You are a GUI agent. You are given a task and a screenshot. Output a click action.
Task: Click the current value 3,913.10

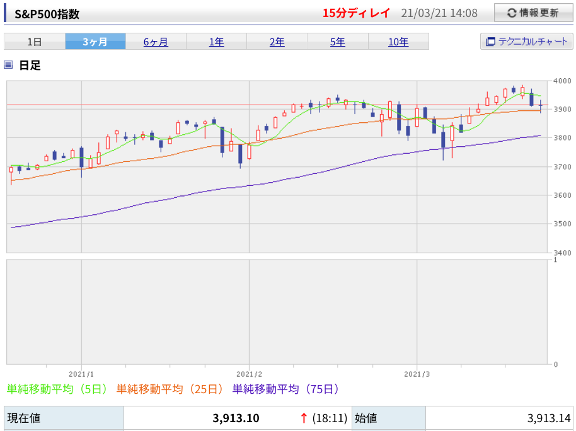[x=236, y=418]
